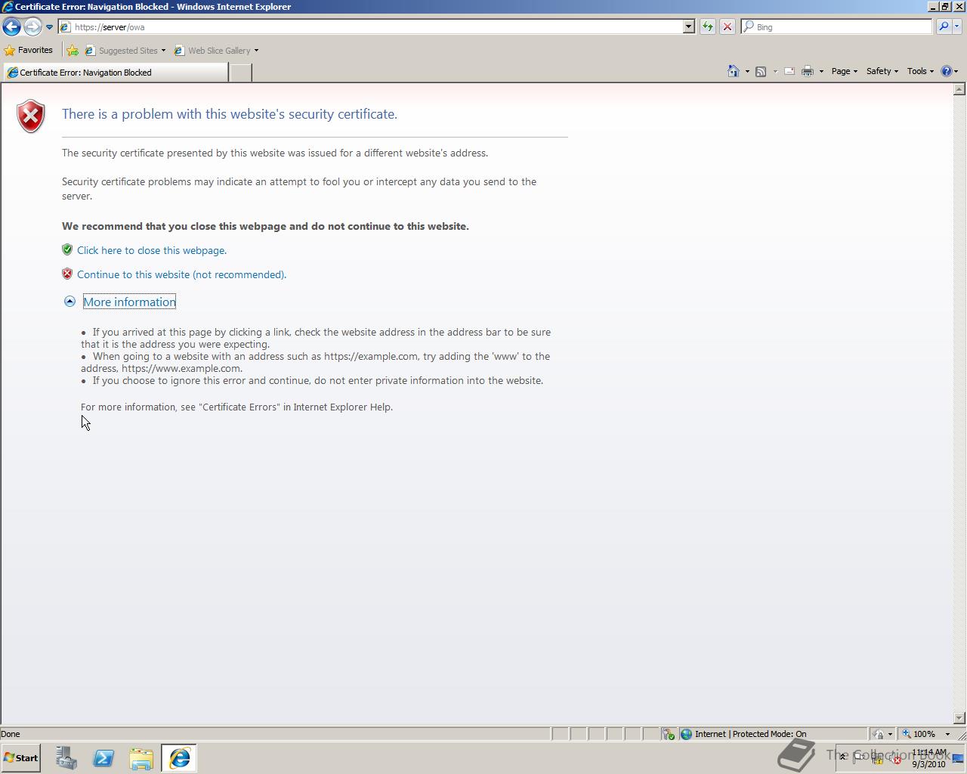This screenshot has width=967, height=774.
Task: Open Windows Explorer folder from the taskbar
Action: pyautogui.click(x=141, y=758)
